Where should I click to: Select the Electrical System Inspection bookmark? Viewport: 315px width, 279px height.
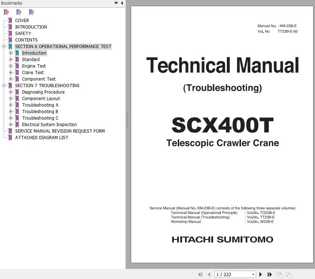(x=49, y=125)
